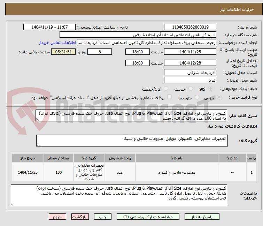Viewport: 263px width, 226px height.
Task: Click the 'واحد شمارش' column header
Action: coord(120,158)
